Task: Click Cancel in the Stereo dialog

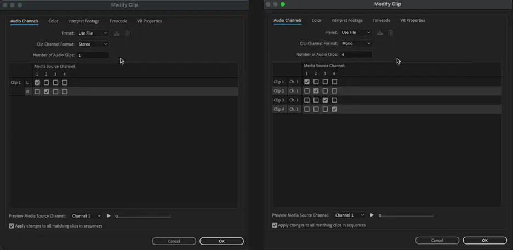Action: pos(174,241)
